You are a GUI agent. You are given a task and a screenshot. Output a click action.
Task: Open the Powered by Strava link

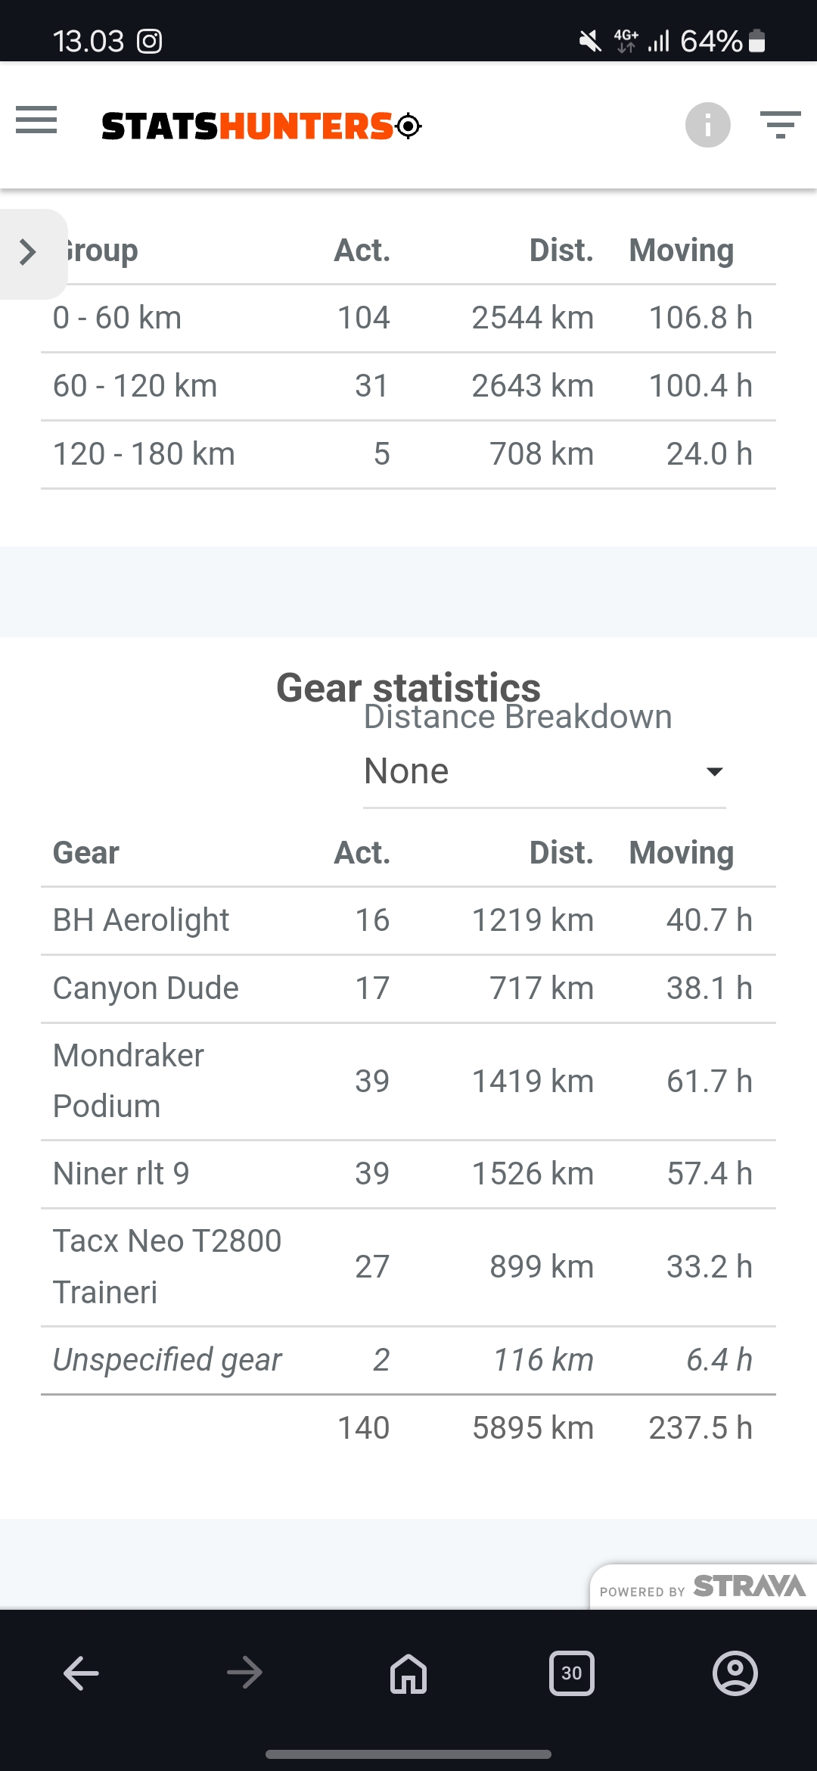pos(703,1586)
